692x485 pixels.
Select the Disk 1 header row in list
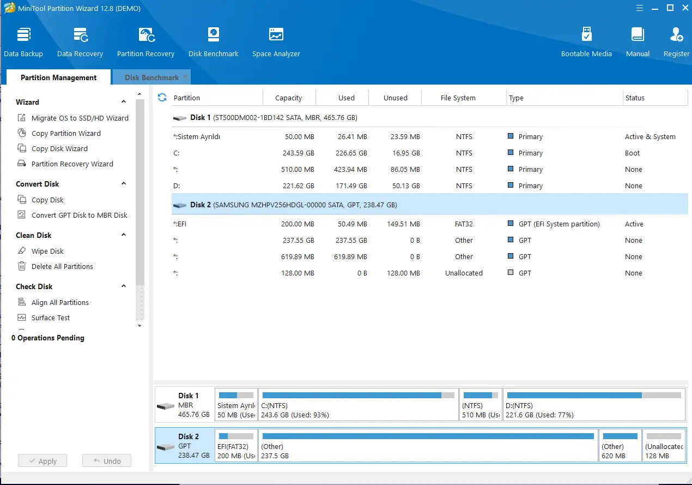(x=429, y=117)
